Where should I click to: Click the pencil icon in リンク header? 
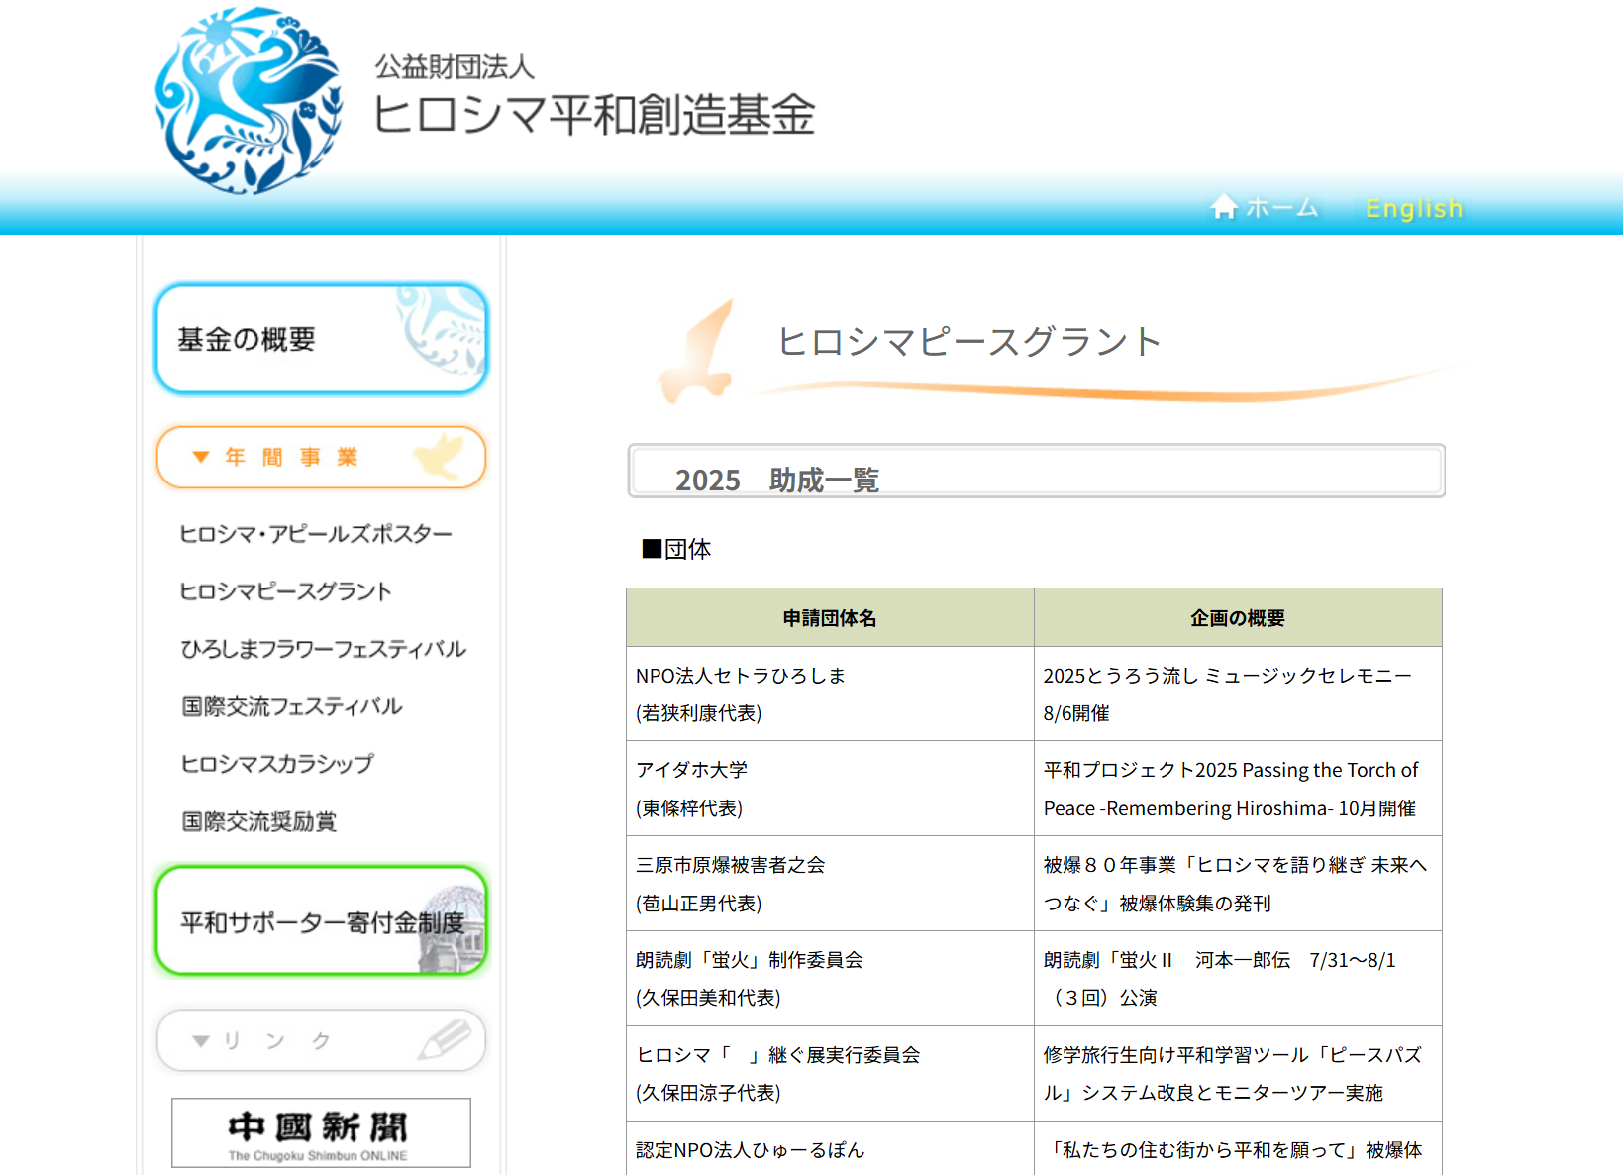pyautogui.click(x=444, y=1038)
